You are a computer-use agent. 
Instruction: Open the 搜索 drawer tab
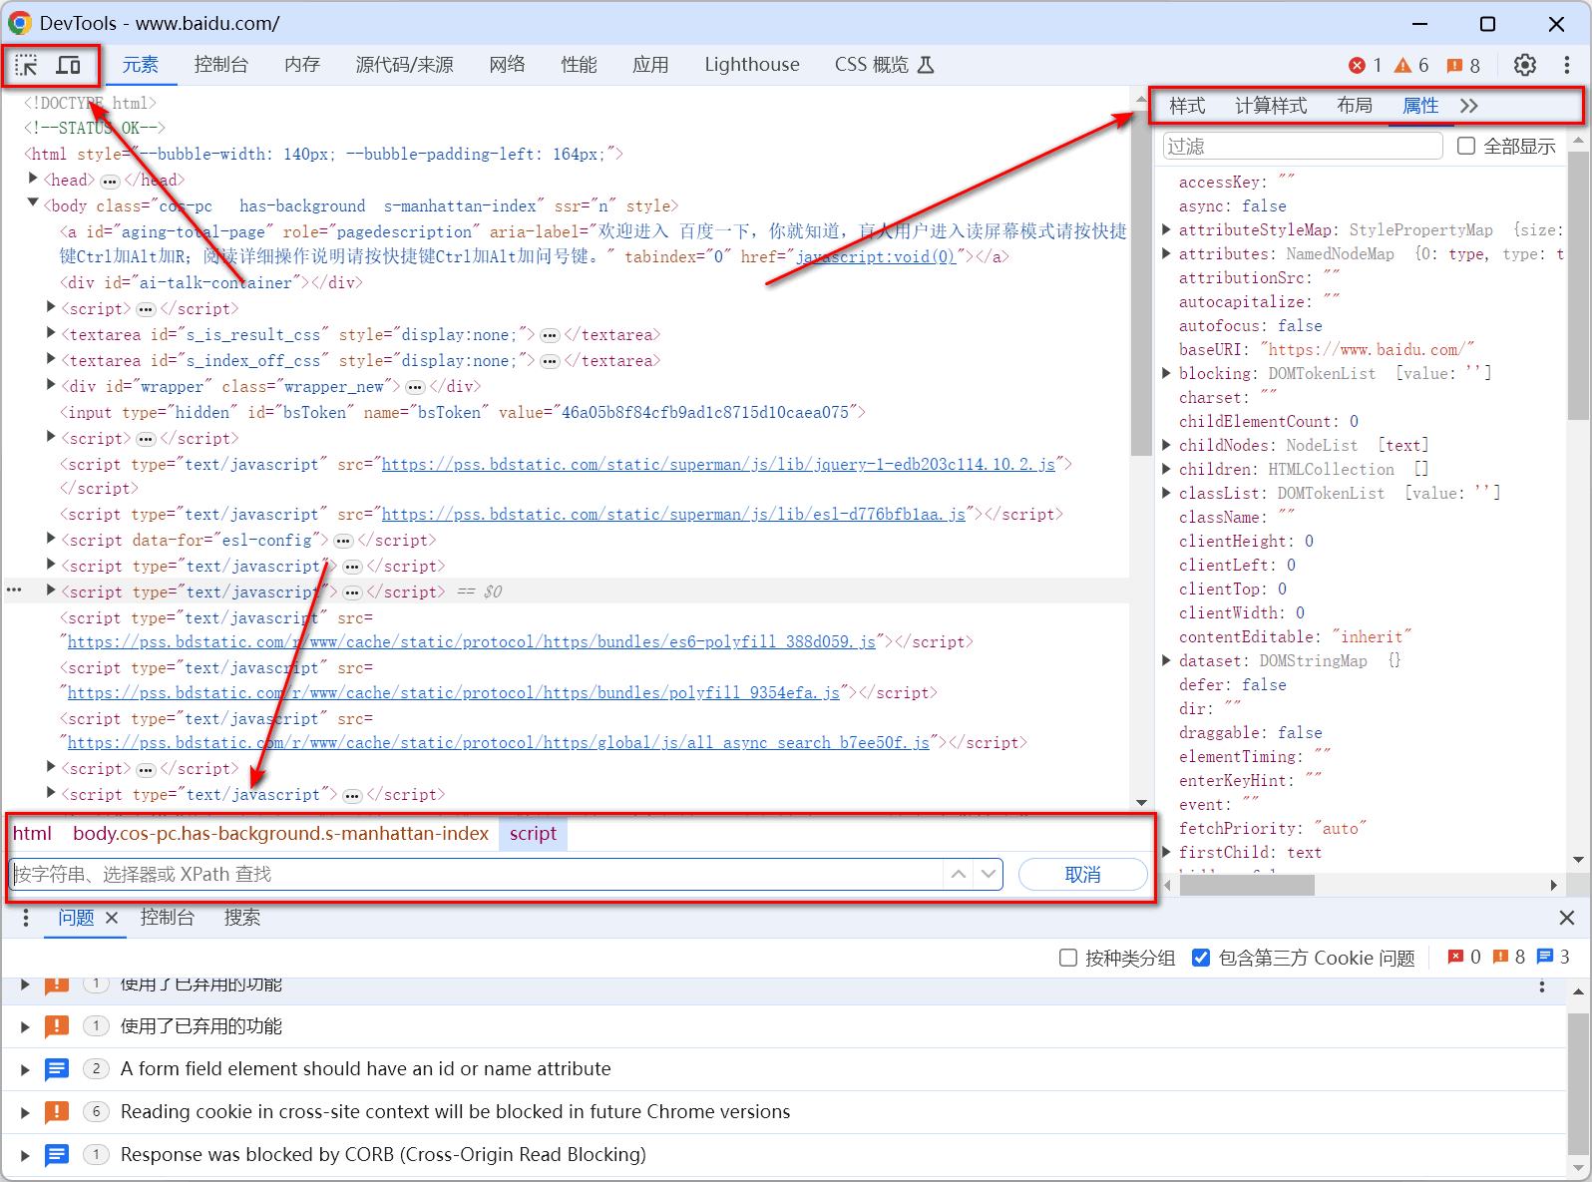pos(242,918)
